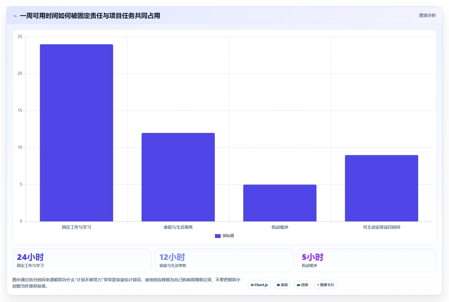Click the Chart.js tag chip

pyautogui.click(x=259, y=285)
